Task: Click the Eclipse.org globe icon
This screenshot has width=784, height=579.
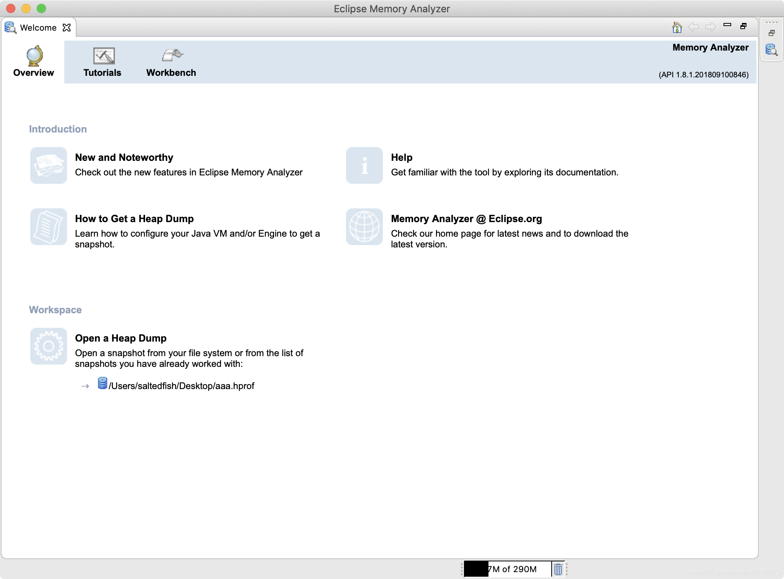Action: [364, 227]
